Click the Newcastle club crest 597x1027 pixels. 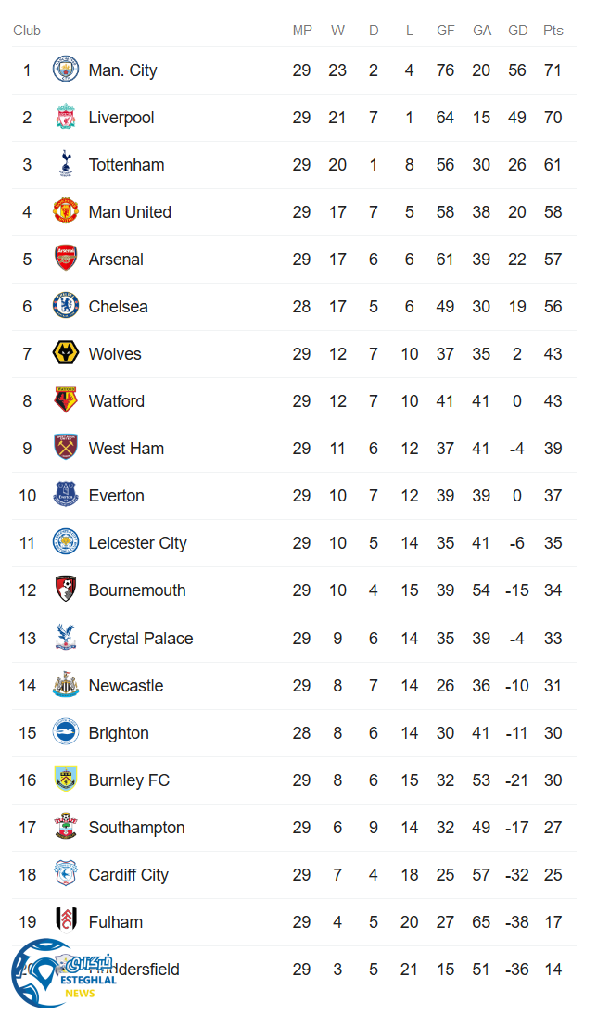click(x=66, y=686)
